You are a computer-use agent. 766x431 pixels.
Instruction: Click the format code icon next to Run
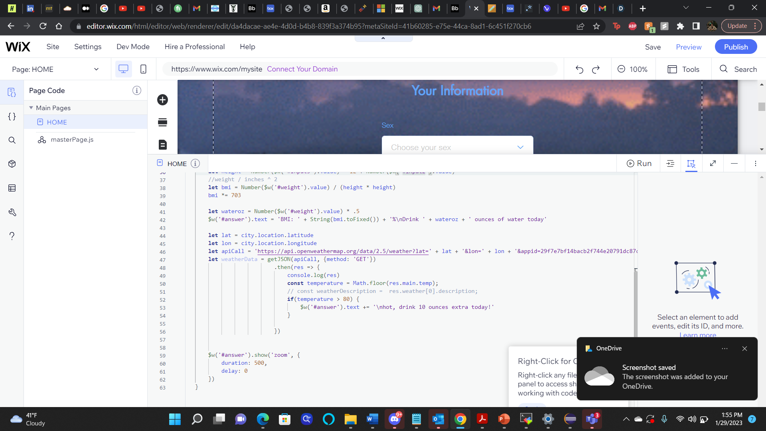(670, 163)
